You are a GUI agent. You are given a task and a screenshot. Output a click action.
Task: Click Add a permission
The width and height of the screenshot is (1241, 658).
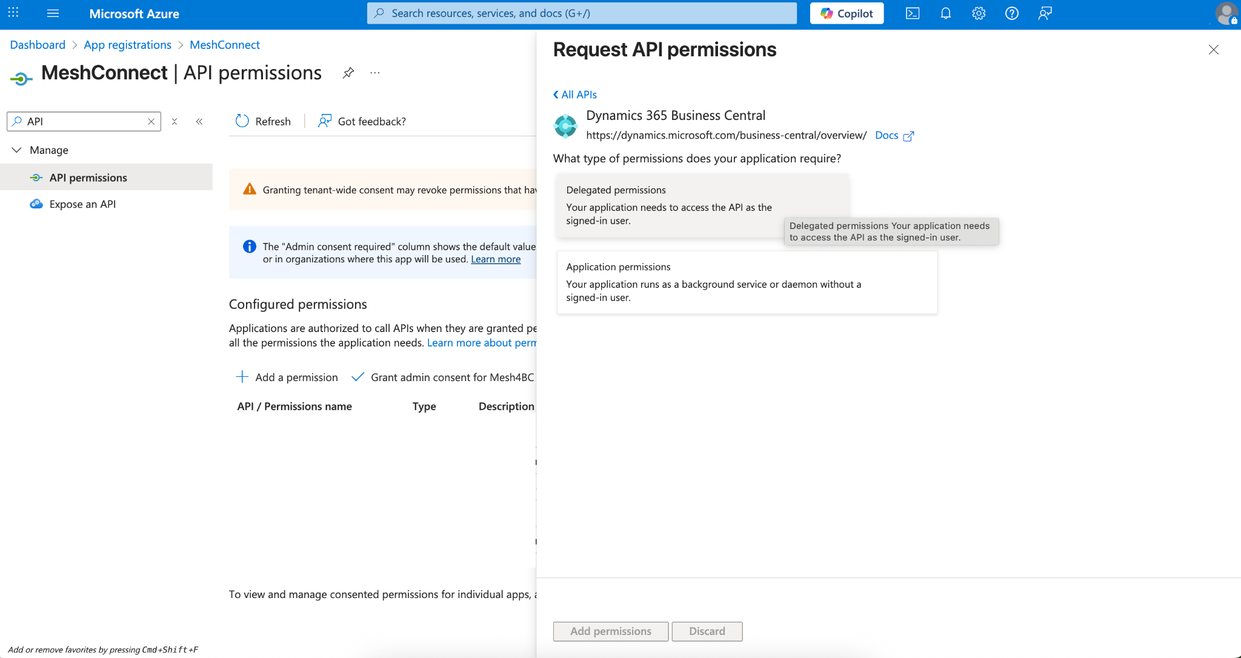click(x=287, y=377)
